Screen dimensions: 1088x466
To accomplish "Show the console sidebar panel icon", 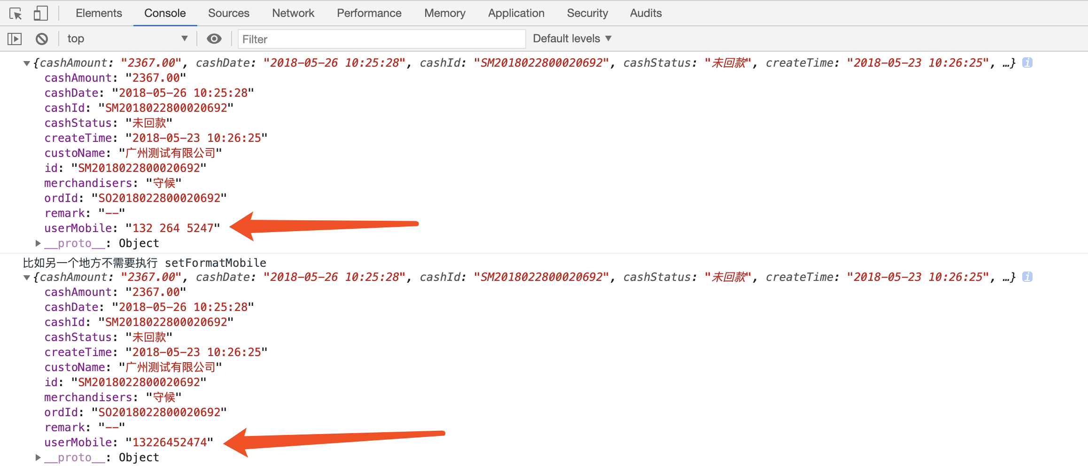I will coord(15,39).
